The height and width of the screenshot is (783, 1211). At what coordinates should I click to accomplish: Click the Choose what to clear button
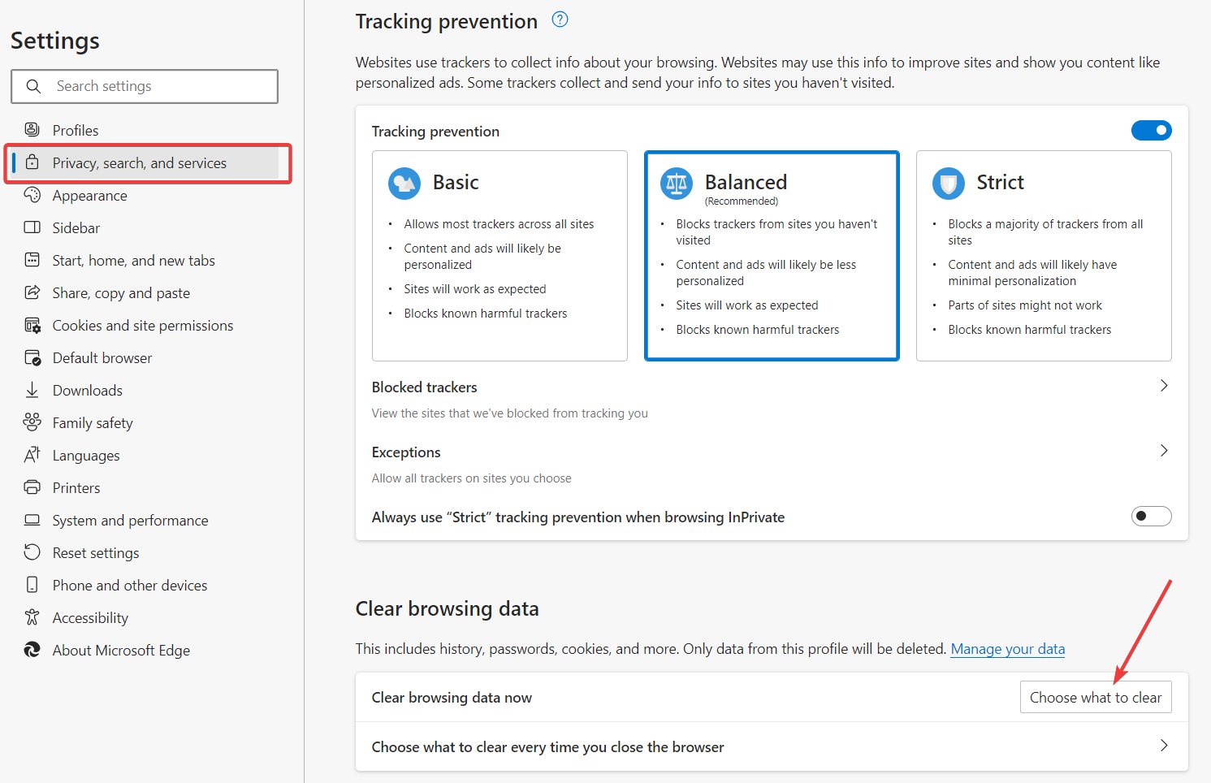[x=1095, y=698]
